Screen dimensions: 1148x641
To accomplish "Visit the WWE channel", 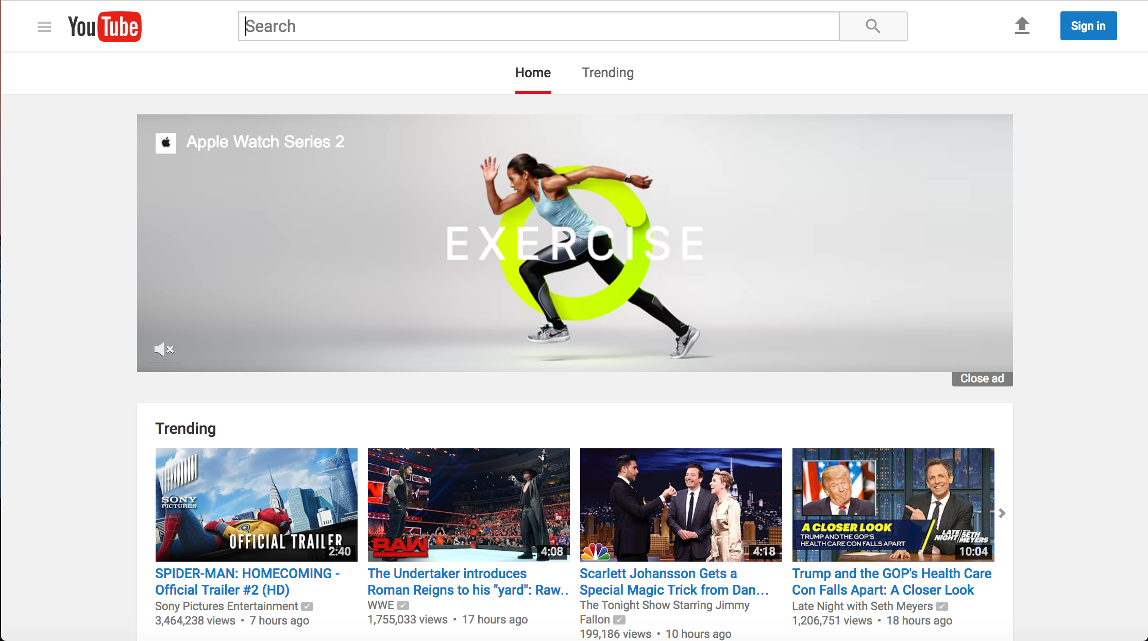I will 381,605.
